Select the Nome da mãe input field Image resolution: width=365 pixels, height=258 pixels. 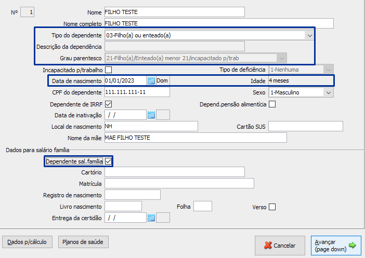[x=195, y=138]
